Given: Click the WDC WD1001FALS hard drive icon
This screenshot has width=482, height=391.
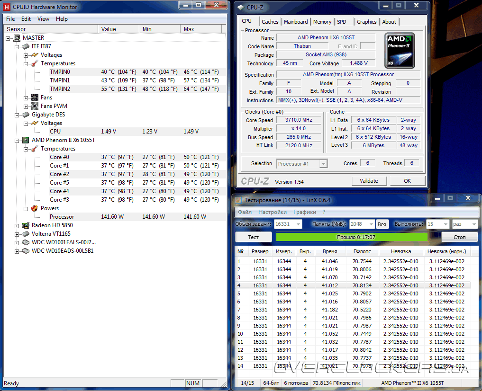Looking at the screenshot, I should coord(26,242).
